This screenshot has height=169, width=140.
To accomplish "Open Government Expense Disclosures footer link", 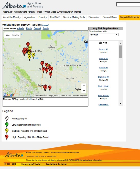I will (65, 152).
